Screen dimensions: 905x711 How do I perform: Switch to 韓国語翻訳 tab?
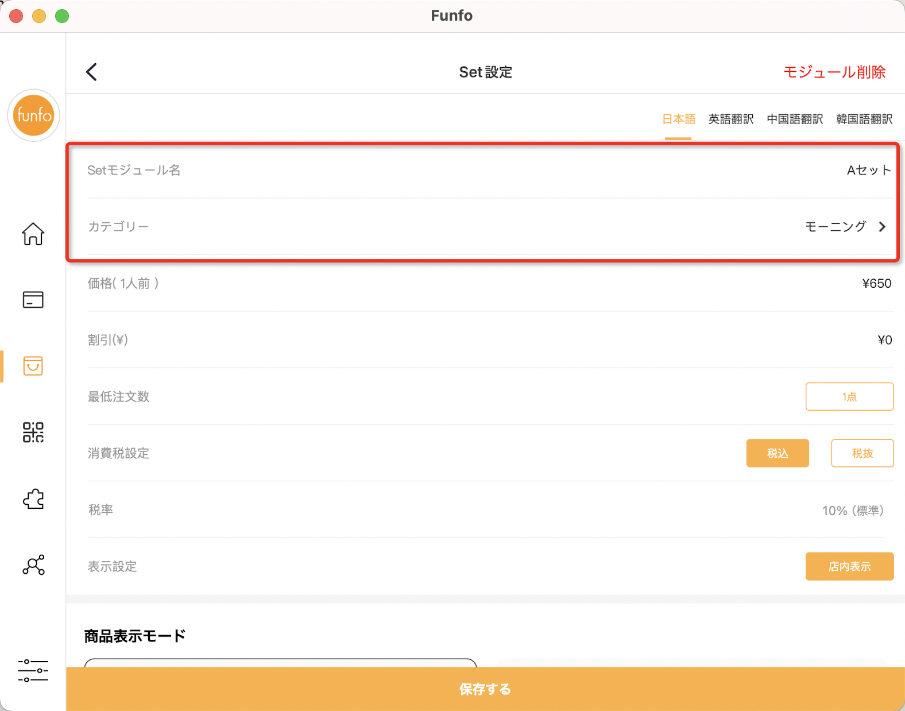pos(864,119)
